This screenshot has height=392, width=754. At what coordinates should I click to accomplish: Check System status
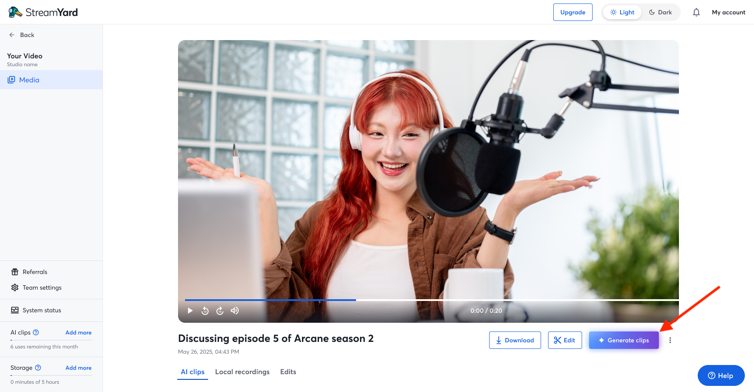coord(41,310)
